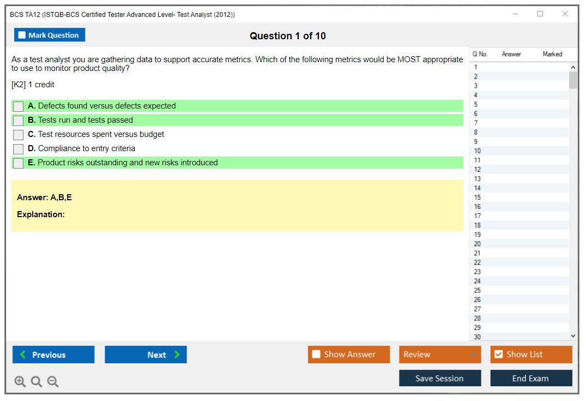Click the zoom out magnifier icon
Viewport: 586px width, 401px height.
click(x=53, y=382)
